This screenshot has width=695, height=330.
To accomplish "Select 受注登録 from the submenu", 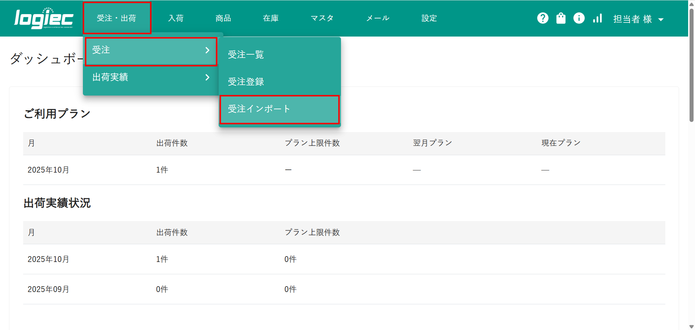I will point(246,82).
